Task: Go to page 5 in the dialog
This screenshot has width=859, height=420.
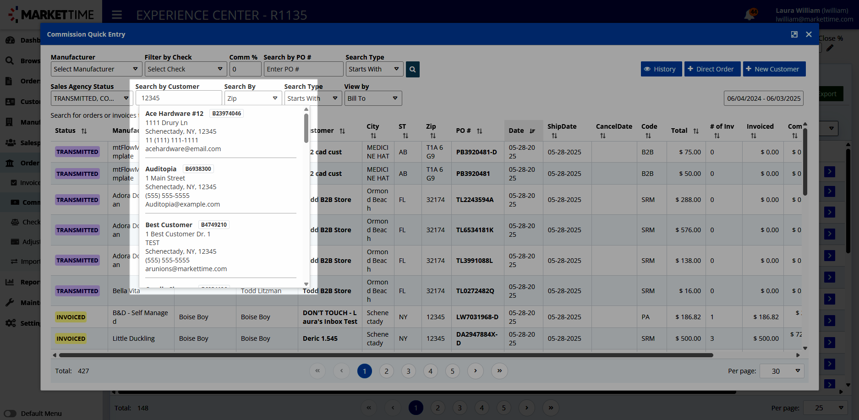Action: coord(453,371)
